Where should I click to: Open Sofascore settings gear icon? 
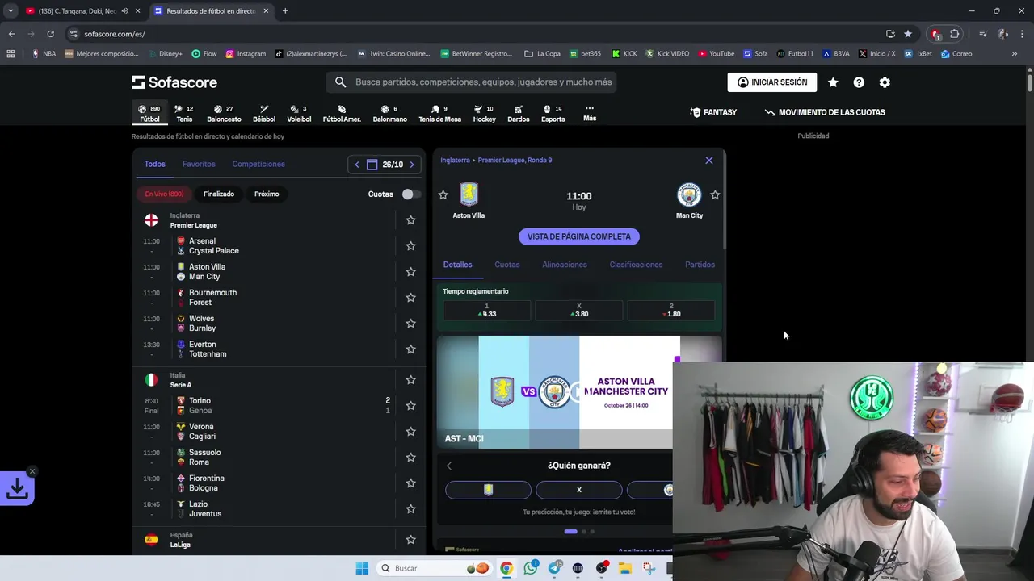[885, 82]
